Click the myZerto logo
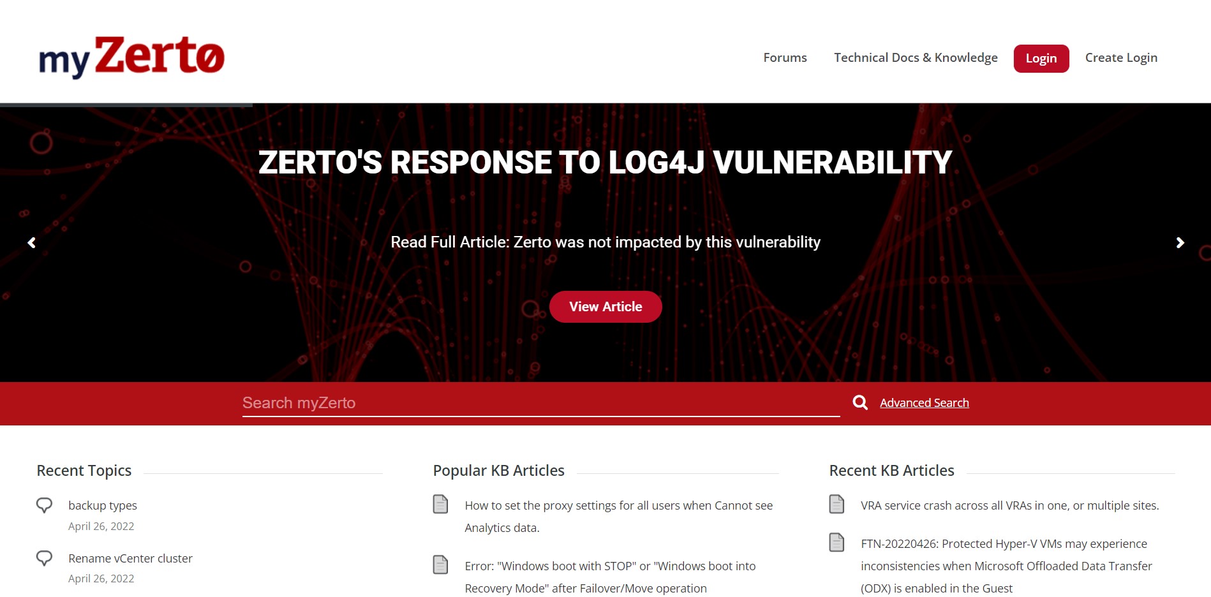Image resolution: width=1211 pixels, height=597 pixels. click(x=131, y=57)
